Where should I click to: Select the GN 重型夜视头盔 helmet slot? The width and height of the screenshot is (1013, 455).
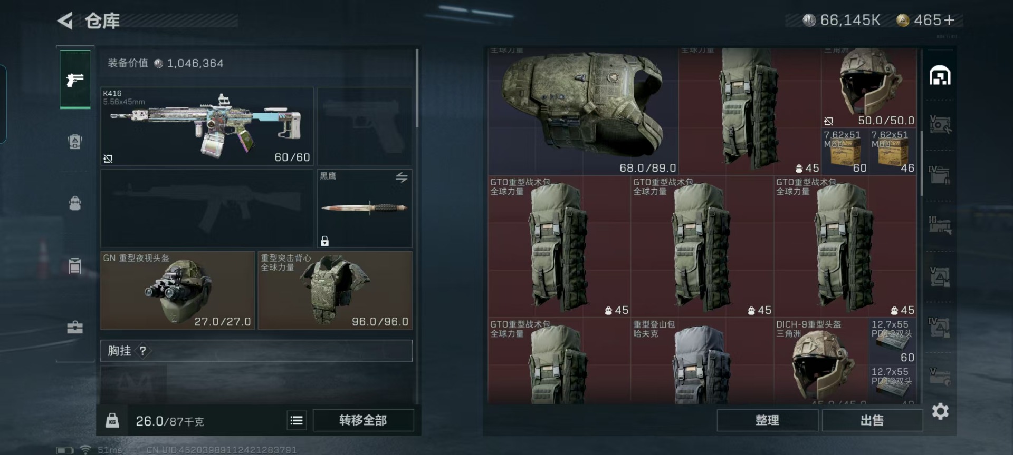point(178,291)
